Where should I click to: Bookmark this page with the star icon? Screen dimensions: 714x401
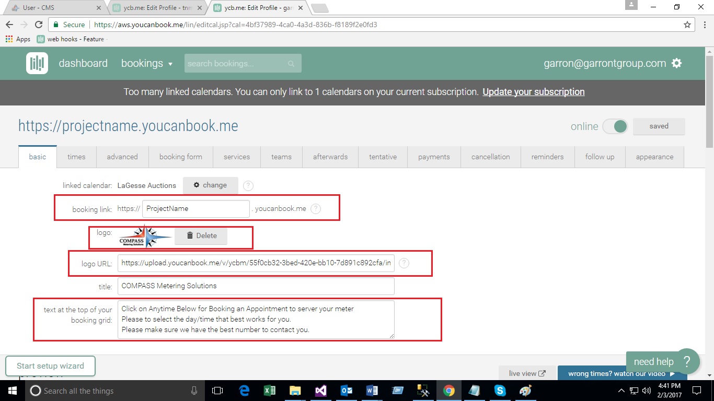[687, 25]
